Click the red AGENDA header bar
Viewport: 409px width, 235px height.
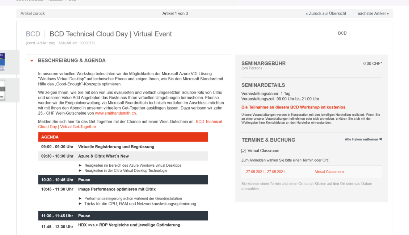tap(123, 137)
